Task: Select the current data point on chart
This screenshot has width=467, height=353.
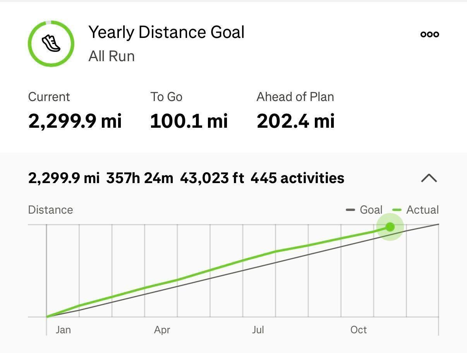Action: [390, 227]
